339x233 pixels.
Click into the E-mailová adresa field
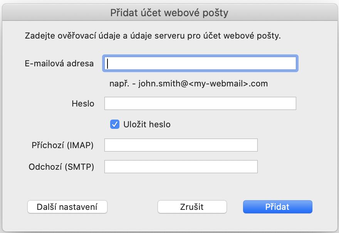point(199,64)
